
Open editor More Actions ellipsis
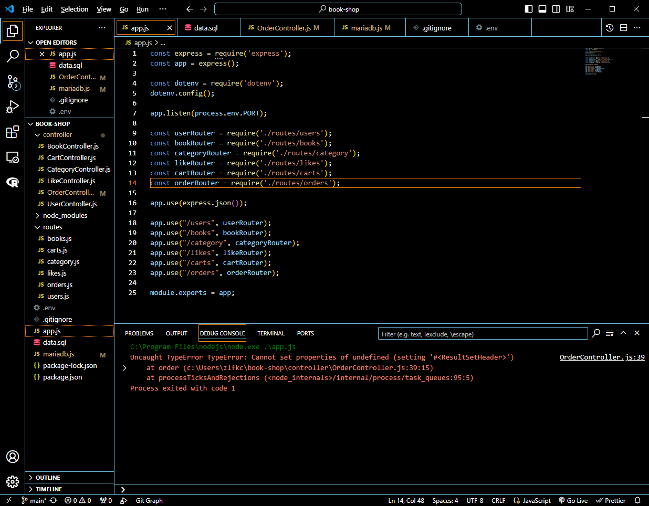tap(637, 28)
